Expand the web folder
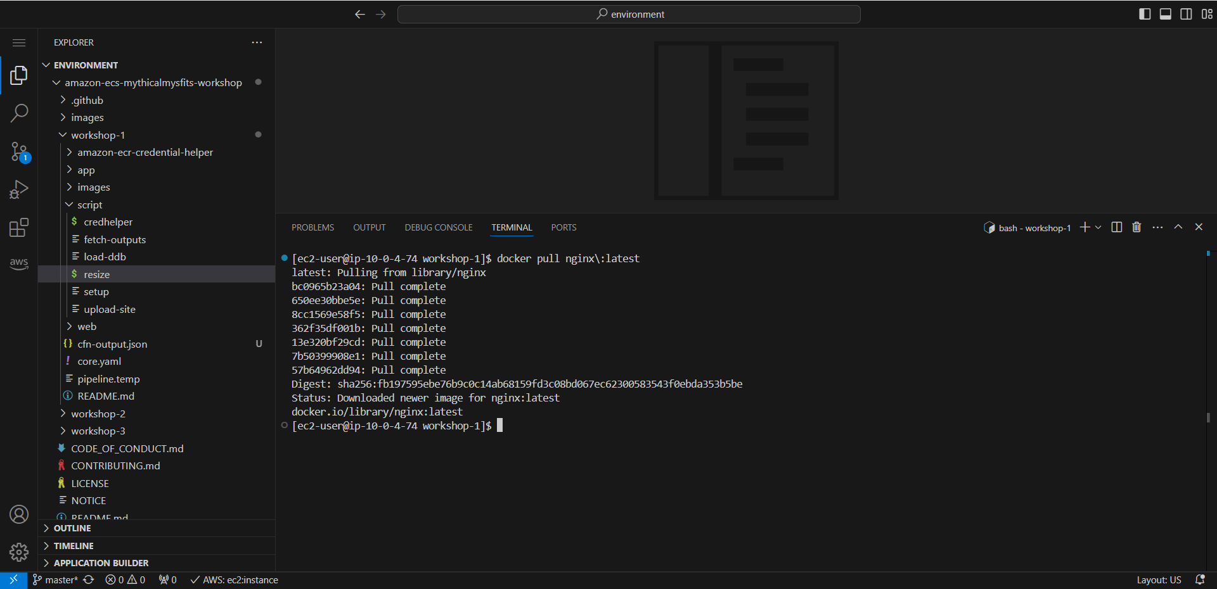1217x589 pixels. (x=157, y=327)
